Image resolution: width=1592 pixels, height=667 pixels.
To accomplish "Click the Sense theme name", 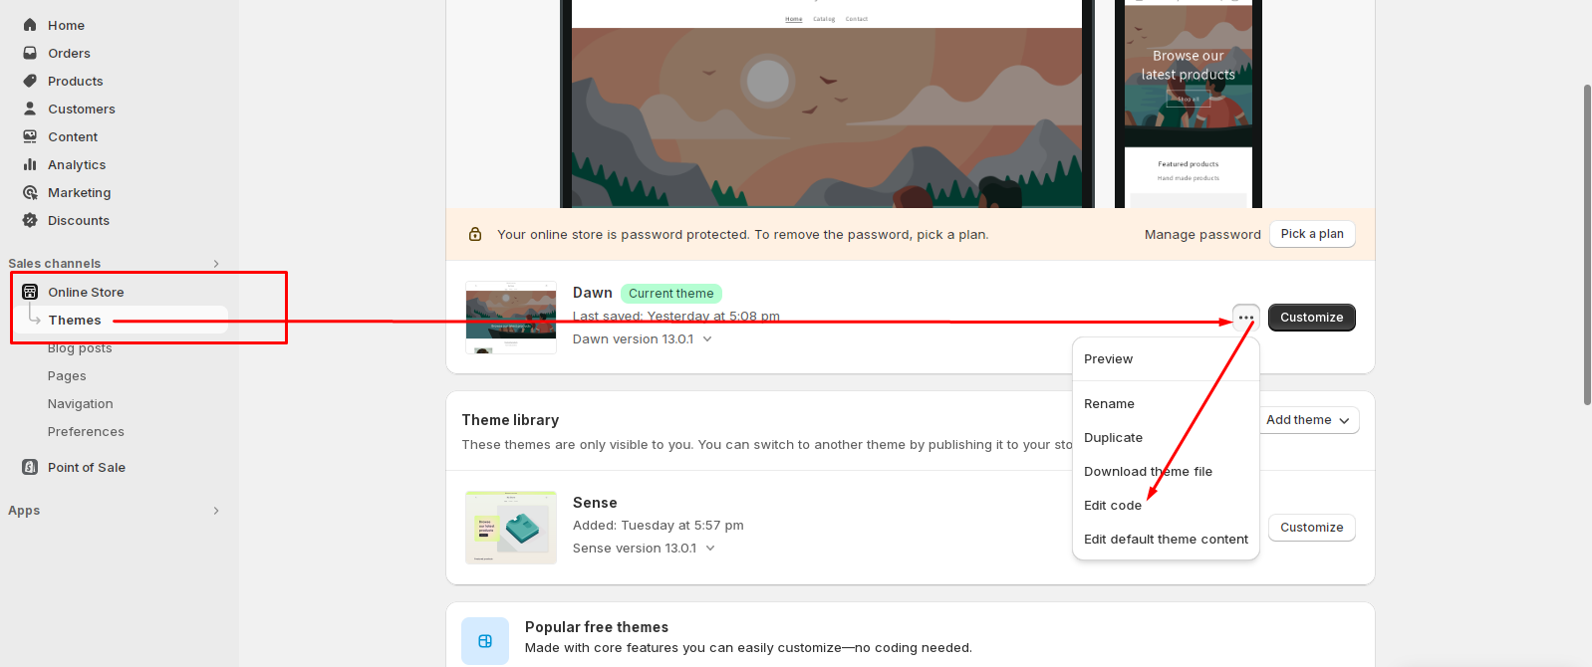I will coord(595,503).
